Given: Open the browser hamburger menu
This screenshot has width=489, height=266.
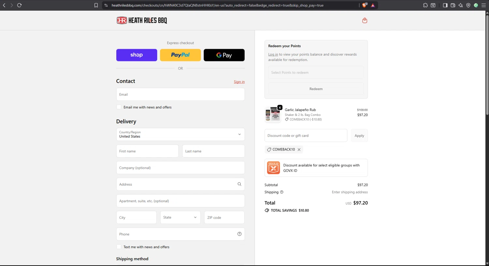Looking at the screenshot, I should click(484, 5).
